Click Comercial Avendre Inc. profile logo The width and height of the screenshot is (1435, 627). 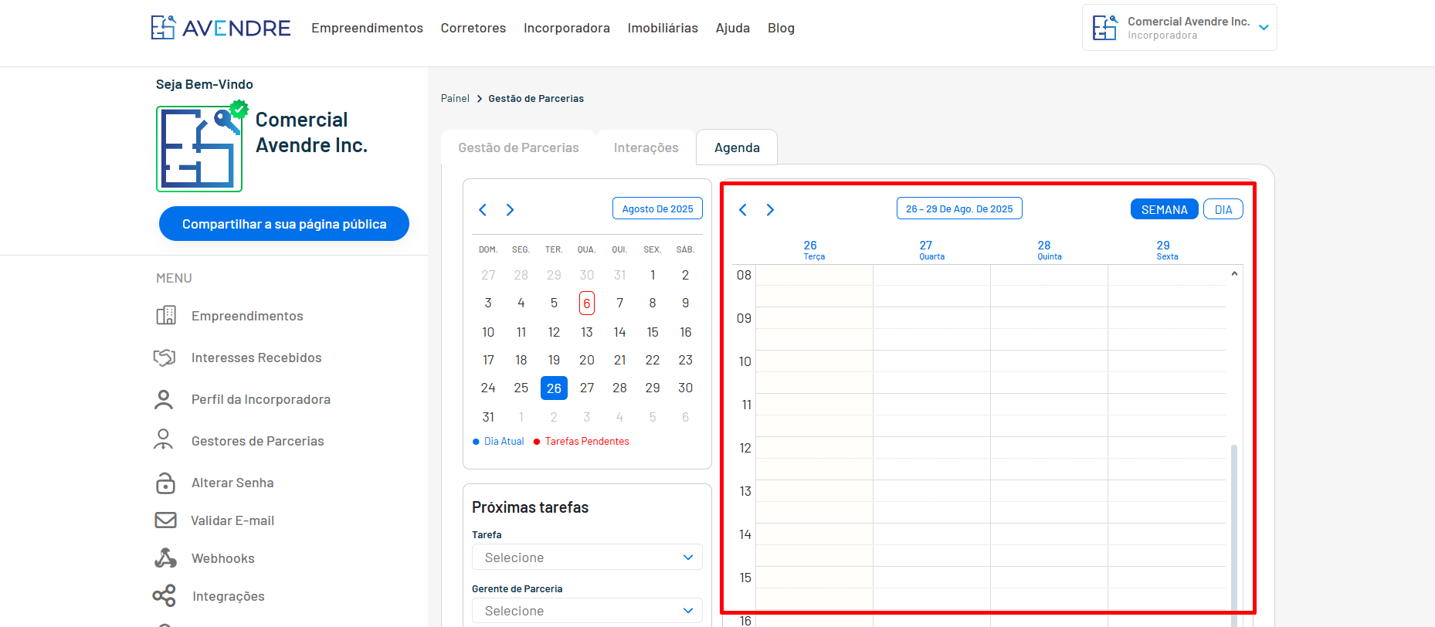click(x=199, y=149)
